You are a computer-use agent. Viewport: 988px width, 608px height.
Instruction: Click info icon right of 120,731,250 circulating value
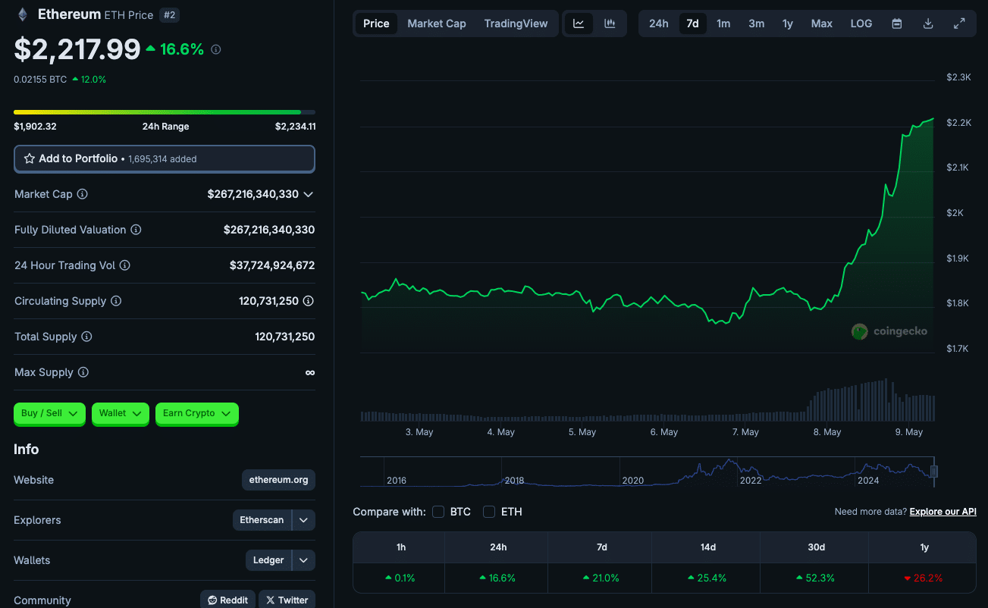click(309, 301)
